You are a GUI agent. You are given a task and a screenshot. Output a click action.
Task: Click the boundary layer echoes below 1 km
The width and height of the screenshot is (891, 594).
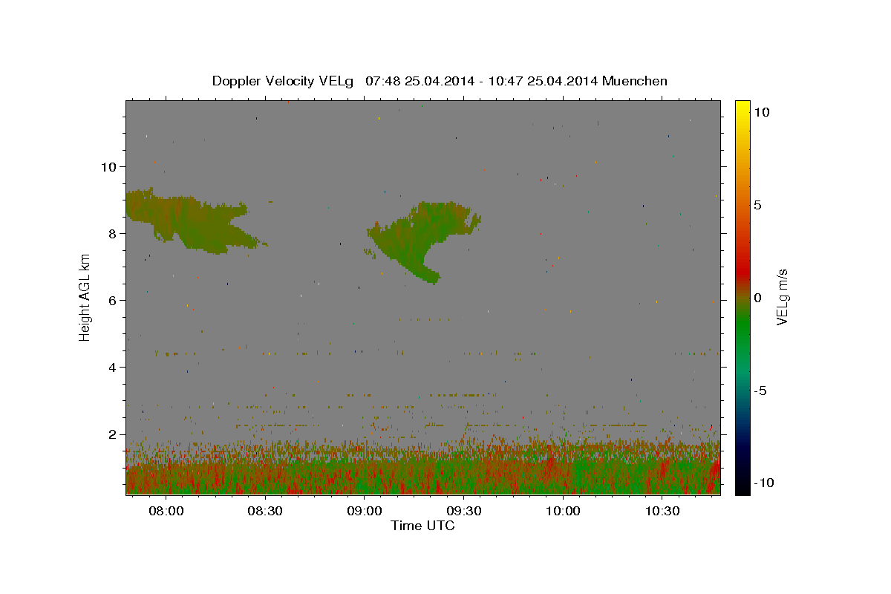pyautogui.click(x=422, y=475)
